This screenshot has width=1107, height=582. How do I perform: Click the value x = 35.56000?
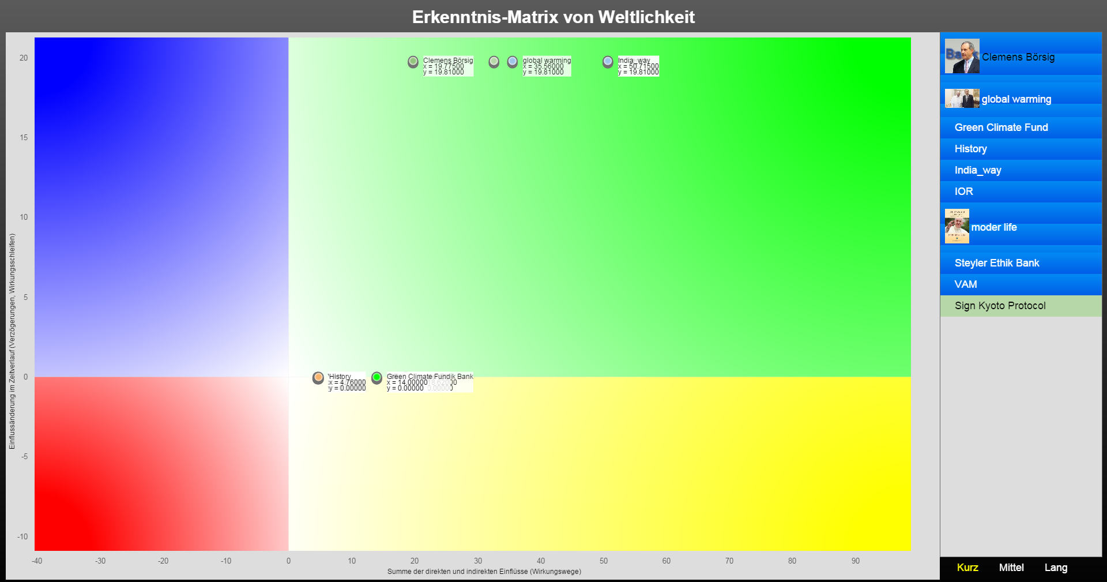click(x=543, y=66)
